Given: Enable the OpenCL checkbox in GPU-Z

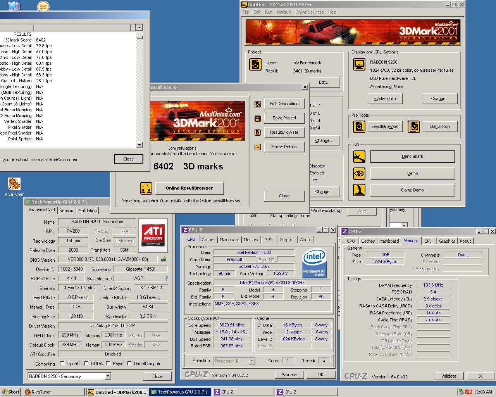Looking at the screenshot, I should [62, 364].
